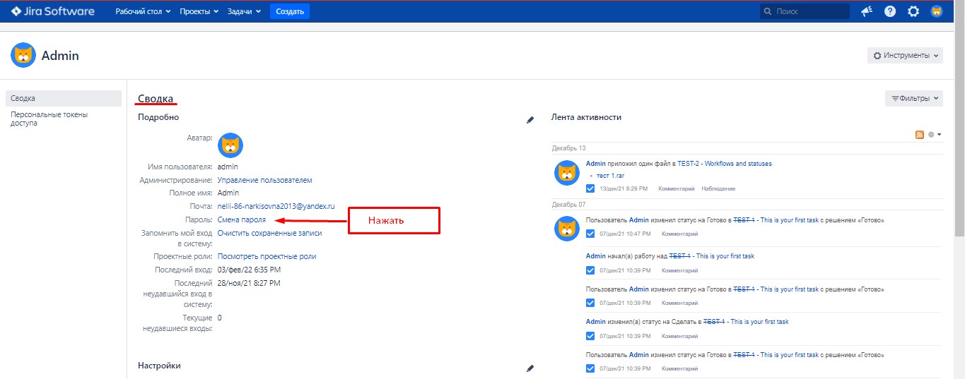The height and width of the screenshot is (379, 965).
Task: Click the Admin page title
Action: (60, 56)
